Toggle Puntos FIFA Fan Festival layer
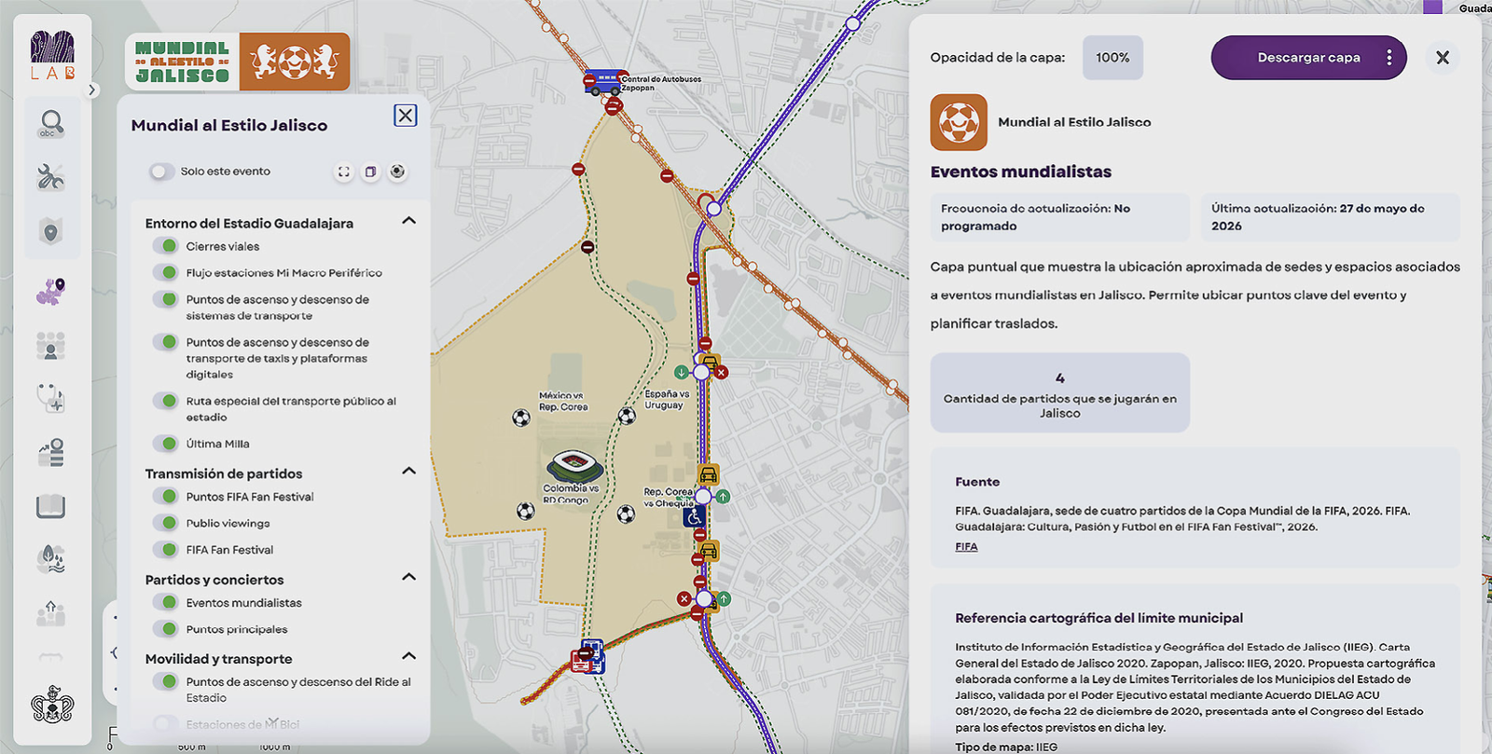Image resolution: width=1492 pixels, height=754 pixels. click(x=166, y=497)
